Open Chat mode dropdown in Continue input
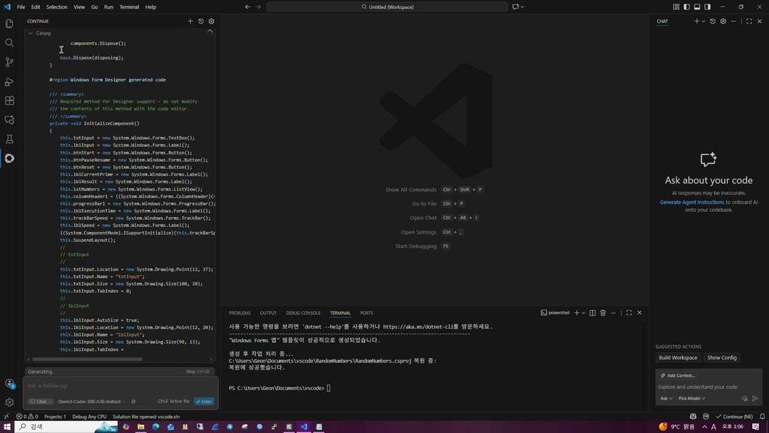Image resolution: width=769 pixels, height=433 pixels. 41,401
